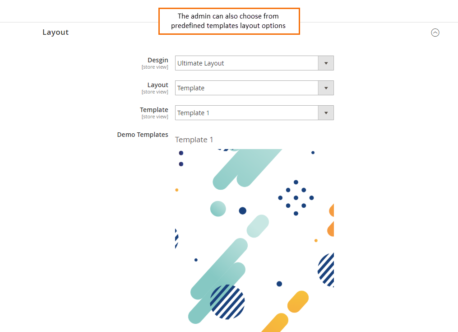Click the Demo Templates label
The image size is (458, 332).
click(143, 135)
